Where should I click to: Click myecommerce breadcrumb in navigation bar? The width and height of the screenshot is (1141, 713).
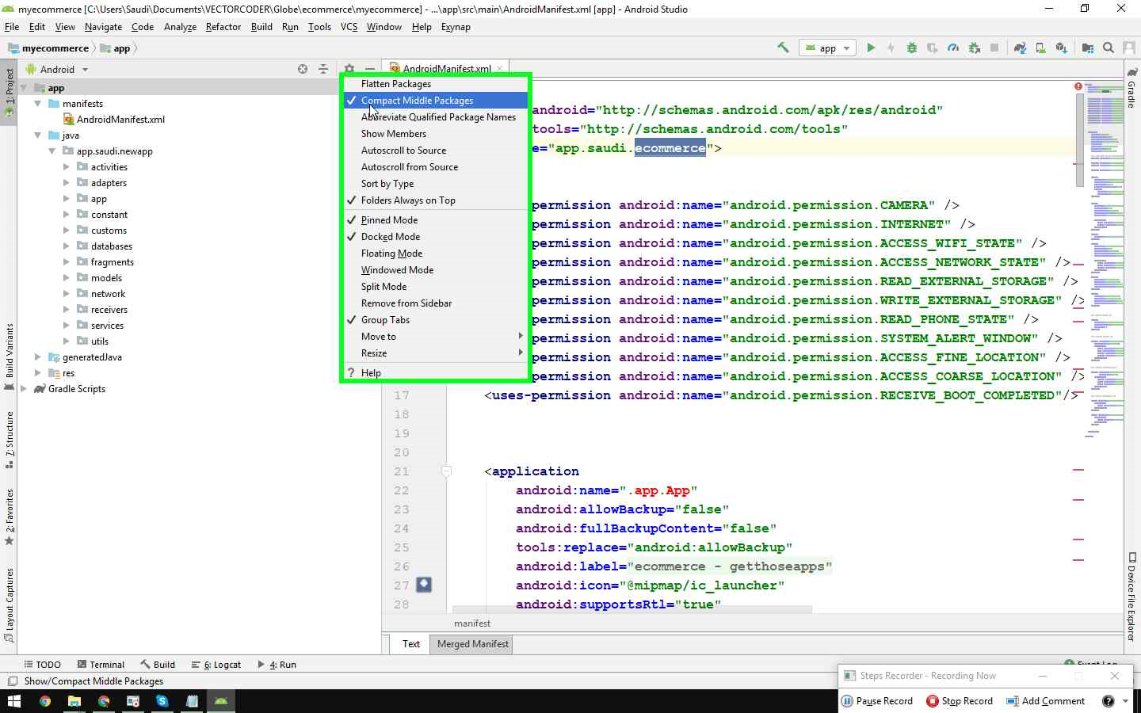(48, 48)
